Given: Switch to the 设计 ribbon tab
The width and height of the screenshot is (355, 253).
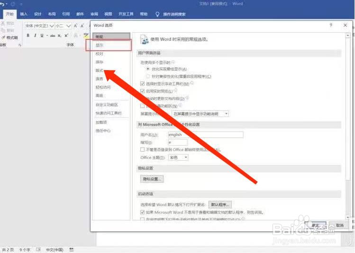Looking at the screenshot, I should click(x=37, y=14).
